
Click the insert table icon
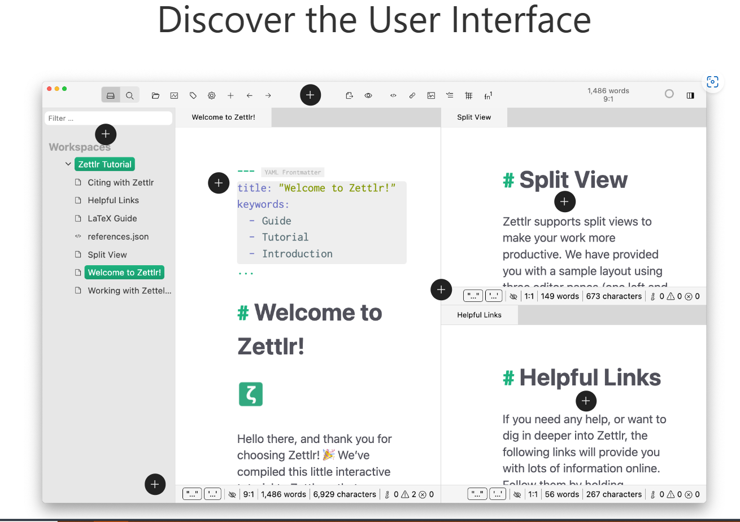[469, 96]
